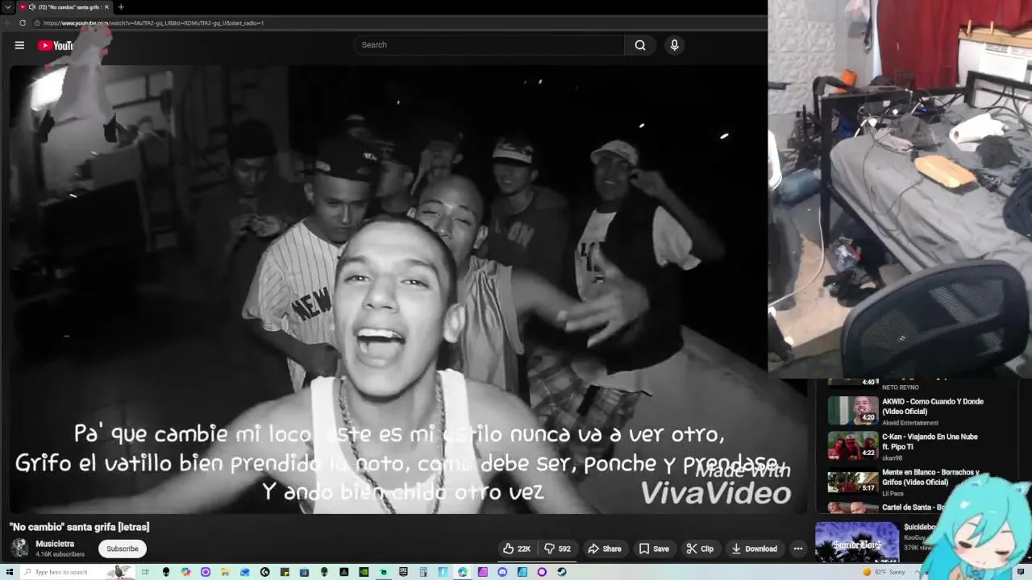View site information lock icon
1032x580 pixels.
click(x=37, y=23)
